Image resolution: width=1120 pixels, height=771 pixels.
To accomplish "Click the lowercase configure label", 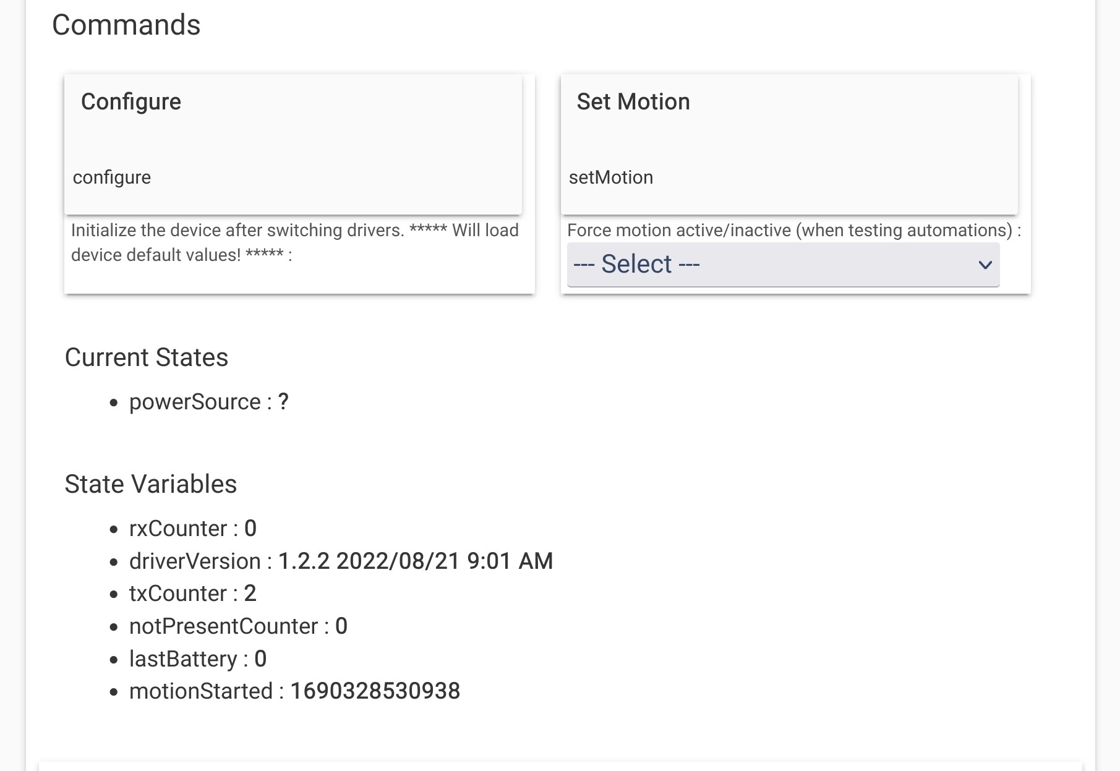I will [x=112, y=177].
